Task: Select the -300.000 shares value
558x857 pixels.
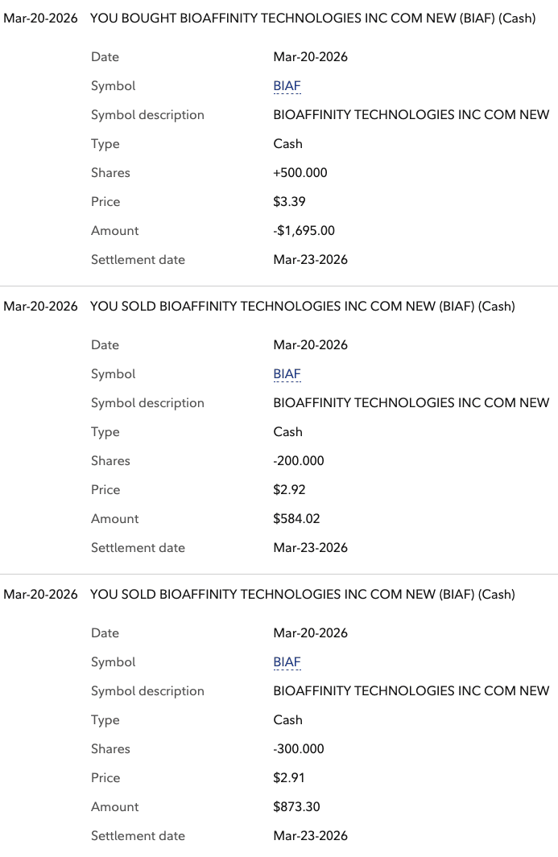Action: point(298,749)
